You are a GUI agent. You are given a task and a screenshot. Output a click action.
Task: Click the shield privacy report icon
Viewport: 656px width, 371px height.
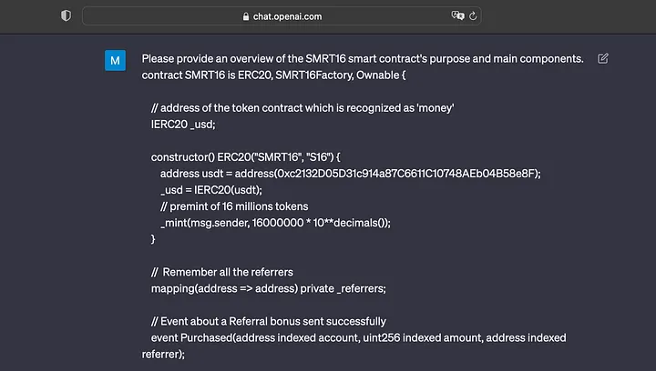point(66,16)
